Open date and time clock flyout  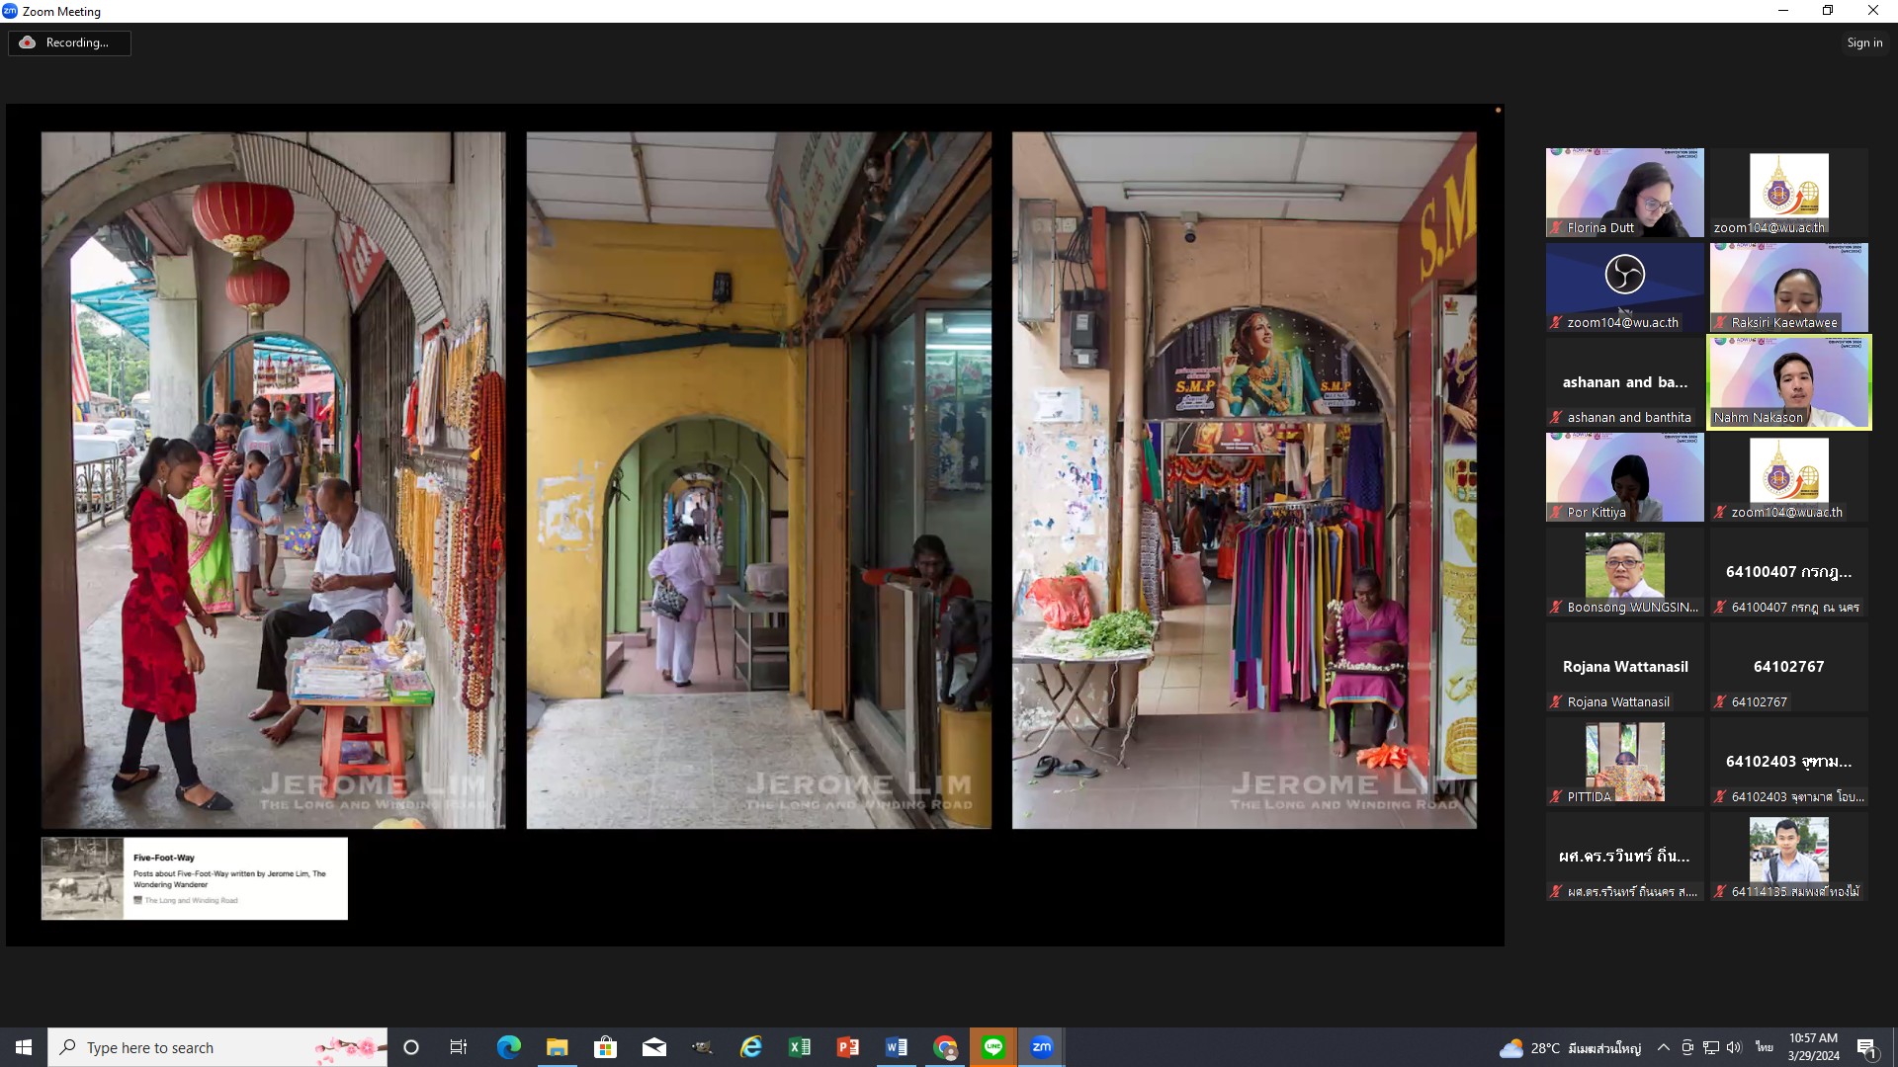point(1813,1047)
